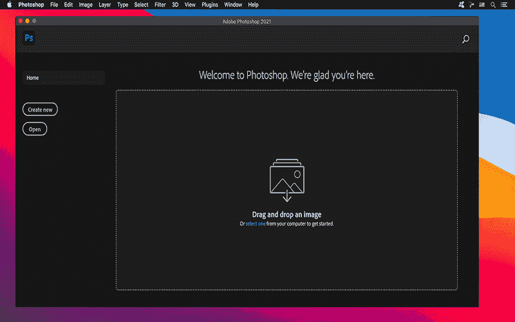Screen dimensions: 515x322
Task: Open the search magnifier in Photoshop header
Action: click(x=465, y=39)
